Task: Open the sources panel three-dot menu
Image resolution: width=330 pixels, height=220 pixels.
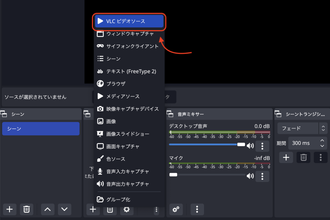Action: pyautogui.click(x=156, y=209)
